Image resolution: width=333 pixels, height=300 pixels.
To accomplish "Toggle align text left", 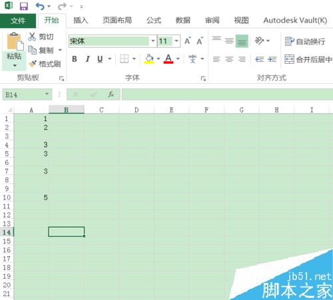I will (x=216, y=59).
